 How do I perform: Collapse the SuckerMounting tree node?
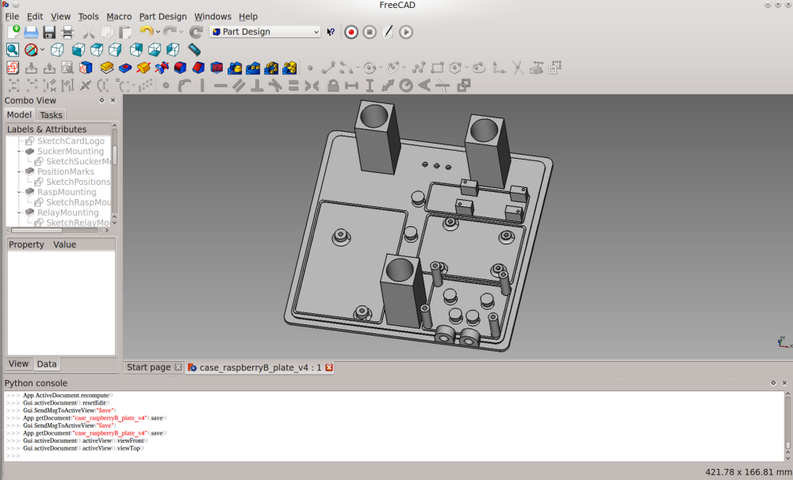coord(19,152)
